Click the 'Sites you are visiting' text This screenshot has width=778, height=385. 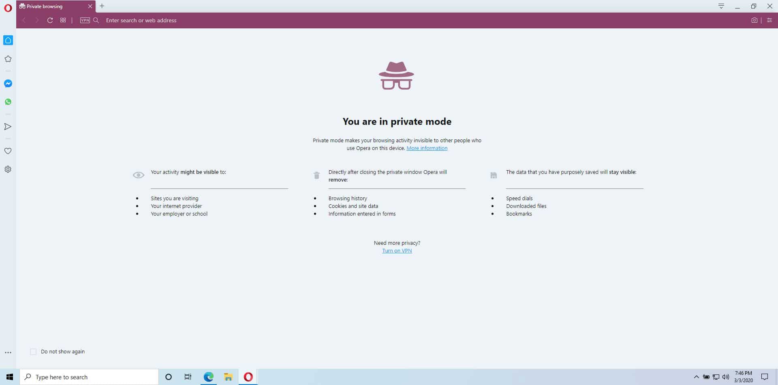tap(174, 199)
